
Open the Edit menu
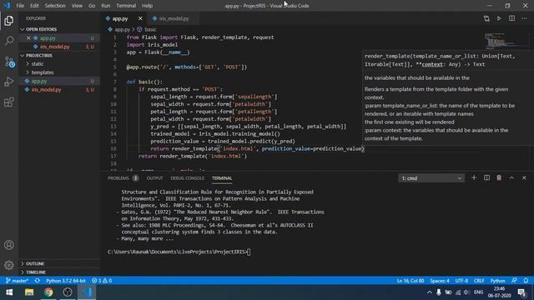point(34,6)
